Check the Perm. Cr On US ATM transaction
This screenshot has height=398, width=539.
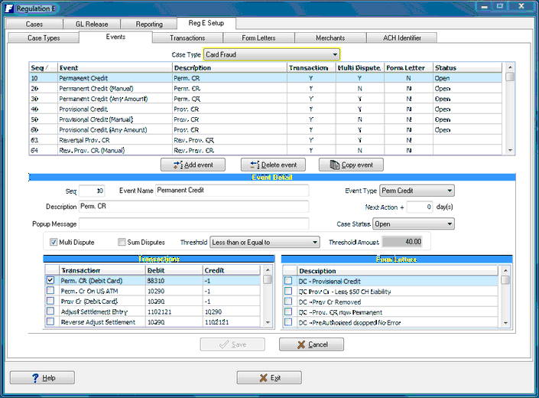coord(50,291)
